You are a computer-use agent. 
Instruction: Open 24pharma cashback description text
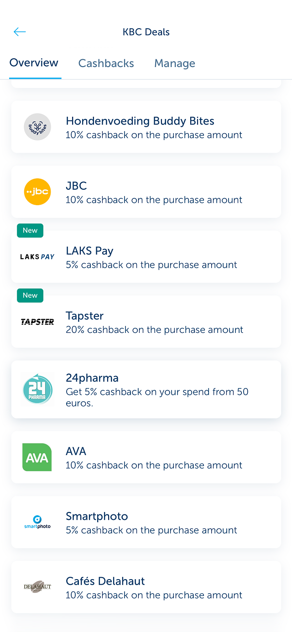[x=157, y=397]
